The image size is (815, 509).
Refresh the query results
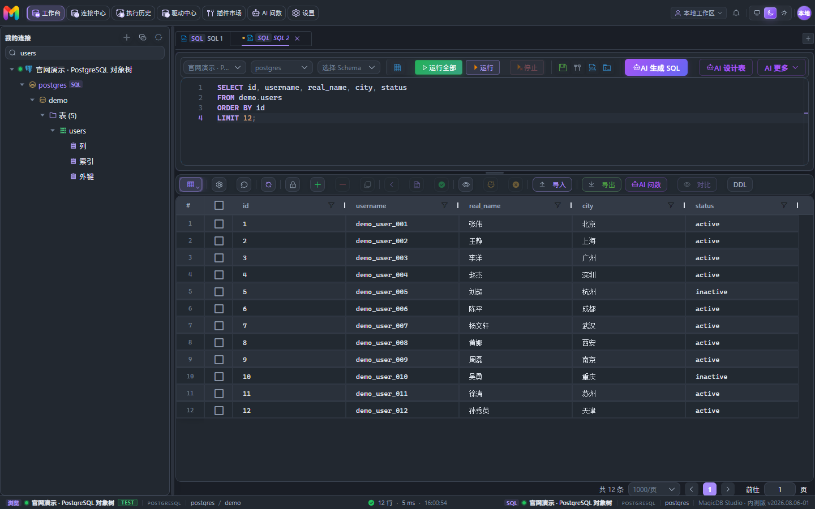(268, 184)
